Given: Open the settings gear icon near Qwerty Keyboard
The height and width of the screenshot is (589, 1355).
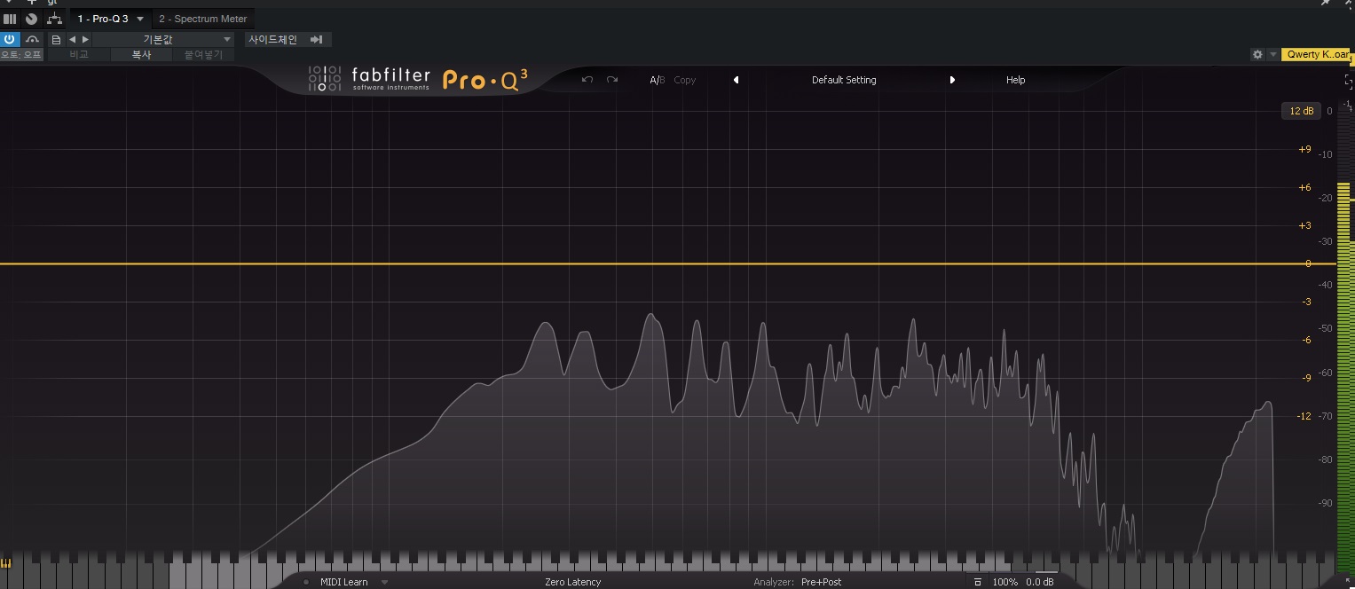Looking at the screenshot, I should 1257,54.
